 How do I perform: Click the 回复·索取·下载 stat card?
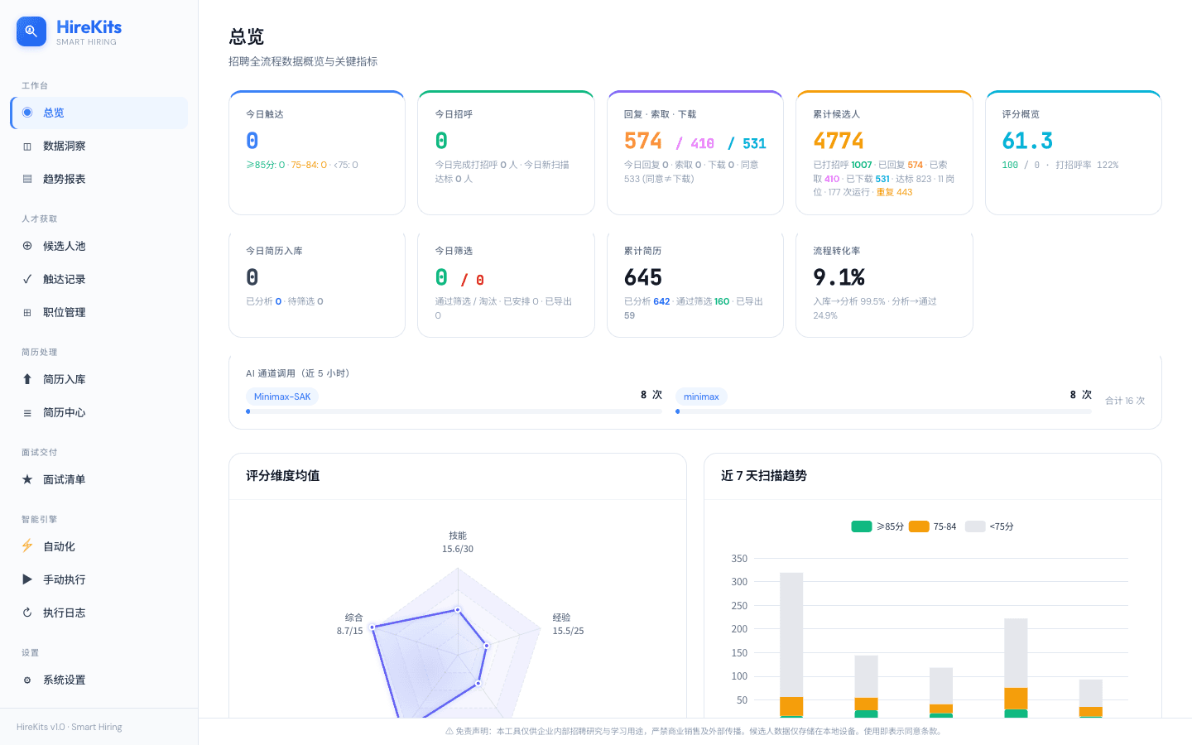pyautogui.click(x=695, y=152)
